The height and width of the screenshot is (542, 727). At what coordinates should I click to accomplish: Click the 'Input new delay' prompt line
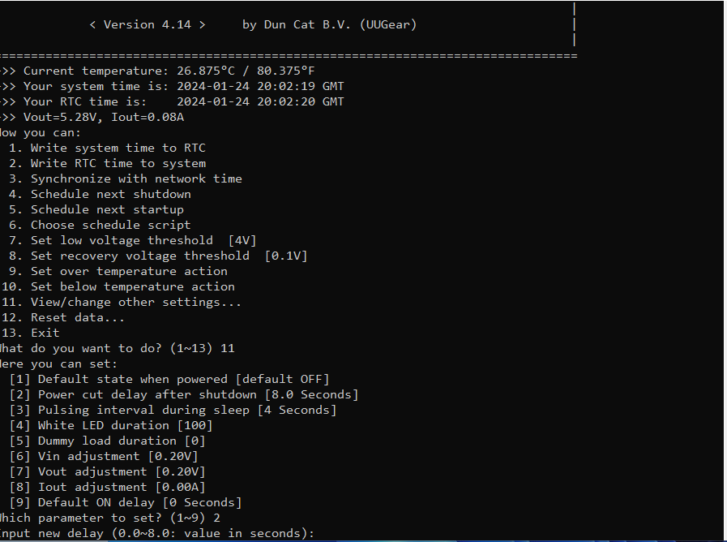(x=156, y=533)
